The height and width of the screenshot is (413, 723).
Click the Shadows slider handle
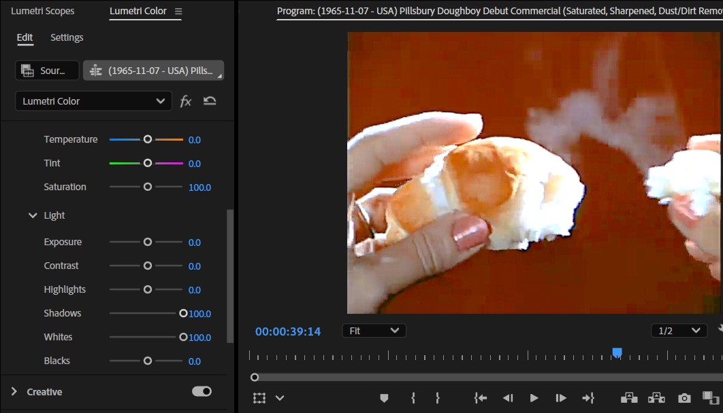[183, 313]
